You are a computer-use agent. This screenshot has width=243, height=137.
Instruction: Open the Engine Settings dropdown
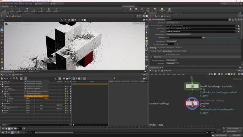[172, 41]
